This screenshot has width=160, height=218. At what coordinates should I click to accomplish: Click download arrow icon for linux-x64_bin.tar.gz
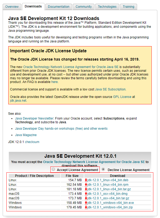click(x=86, y=189)
